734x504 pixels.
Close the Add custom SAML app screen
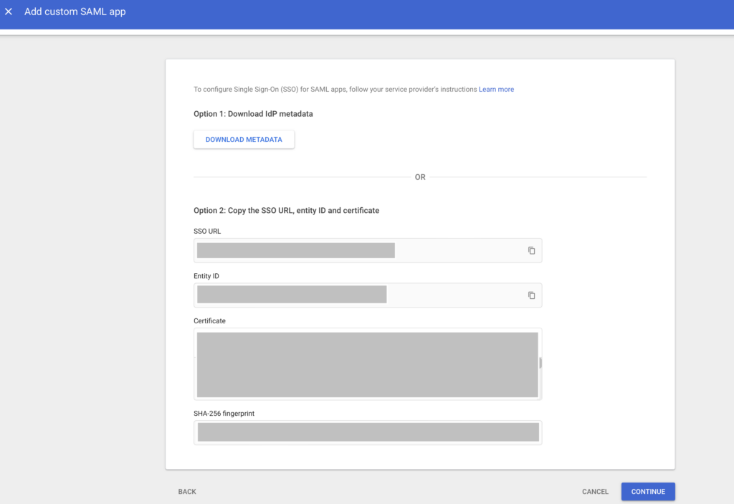9,11
